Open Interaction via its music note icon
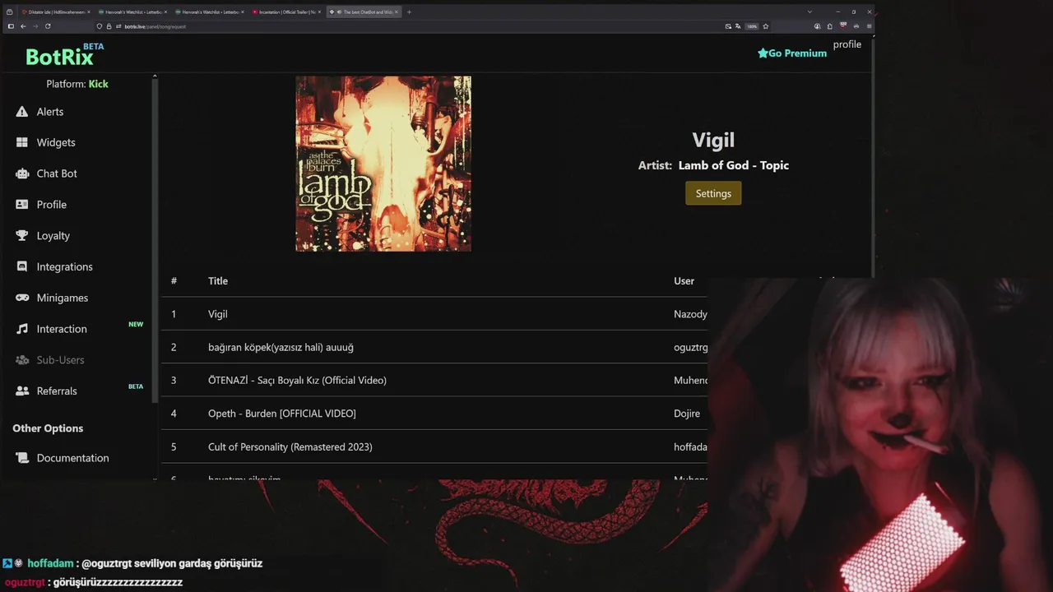 click(22, 329)
